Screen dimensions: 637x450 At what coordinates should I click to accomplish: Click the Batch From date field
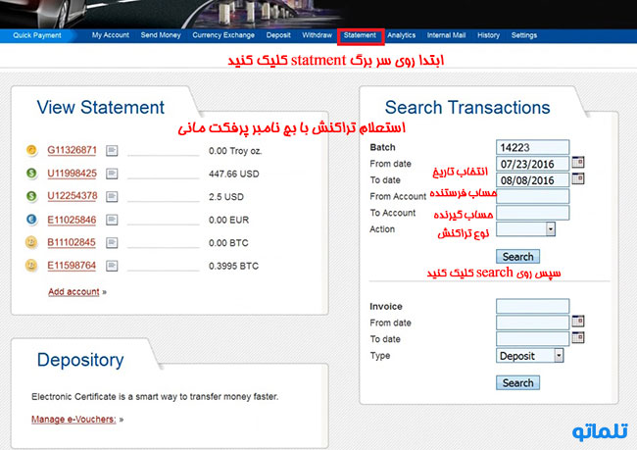532,164
